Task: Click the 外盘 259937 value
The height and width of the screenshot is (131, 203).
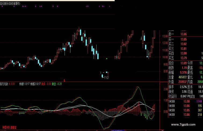Action: click(x=183, y=82)
